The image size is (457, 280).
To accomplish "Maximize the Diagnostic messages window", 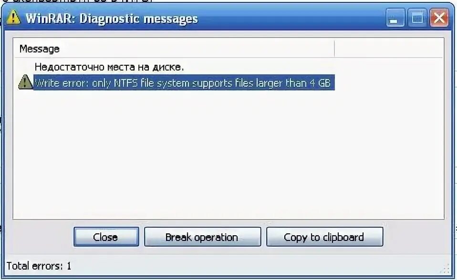I will (x=417, y=18).
